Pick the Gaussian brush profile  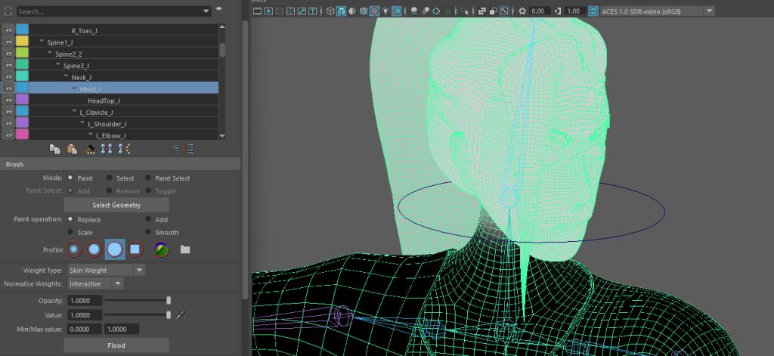pyautogui.click(x=74, y=249)
